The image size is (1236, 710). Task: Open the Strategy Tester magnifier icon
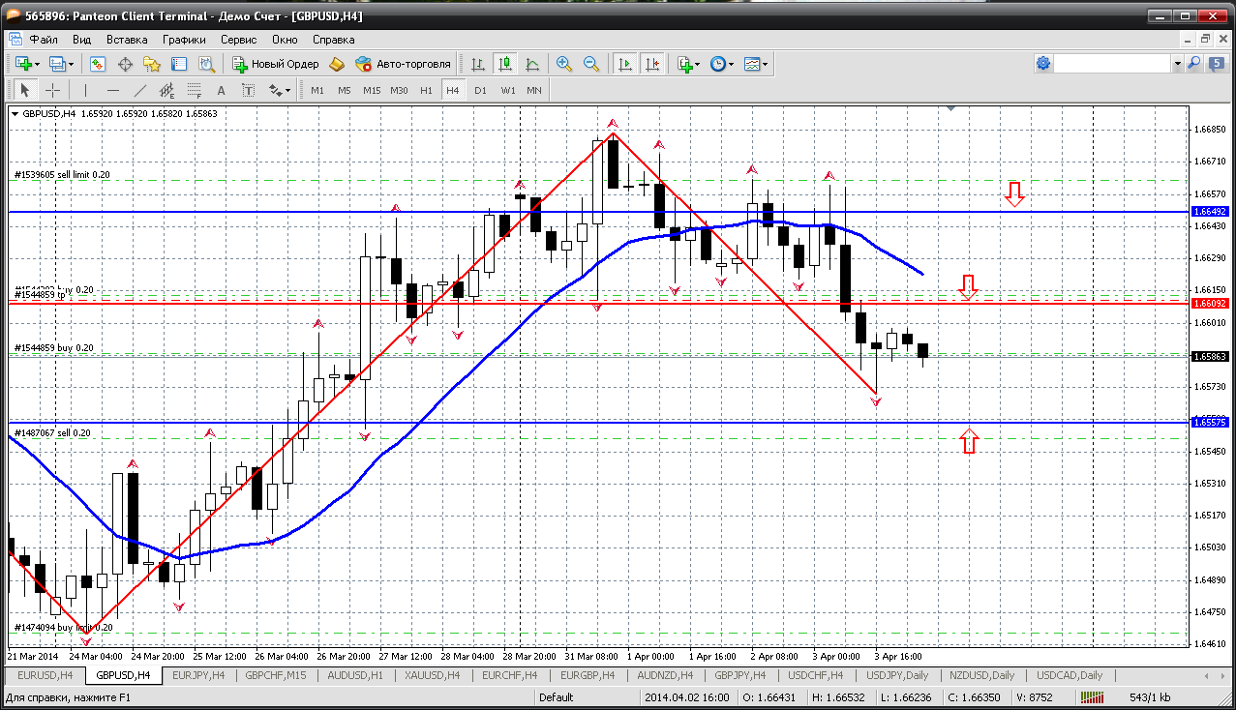click(x=206, y=64)
